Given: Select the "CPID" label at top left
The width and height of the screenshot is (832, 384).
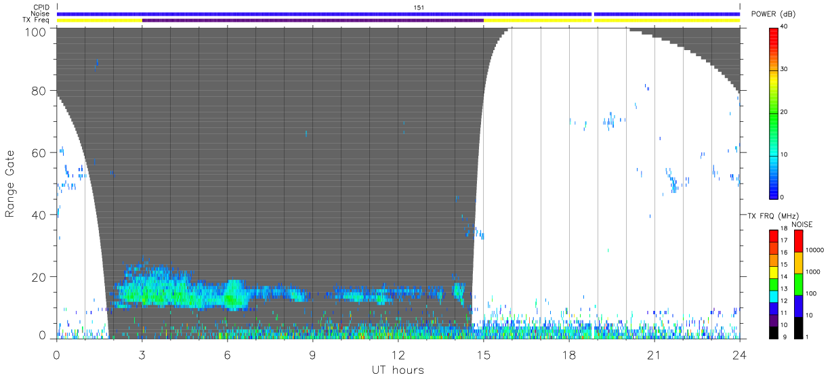Looking at the screenshot, I should coord(41,7).
